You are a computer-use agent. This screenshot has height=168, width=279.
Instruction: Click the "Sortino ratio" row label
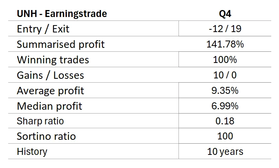pyautogui.click(x=46, y=136)
